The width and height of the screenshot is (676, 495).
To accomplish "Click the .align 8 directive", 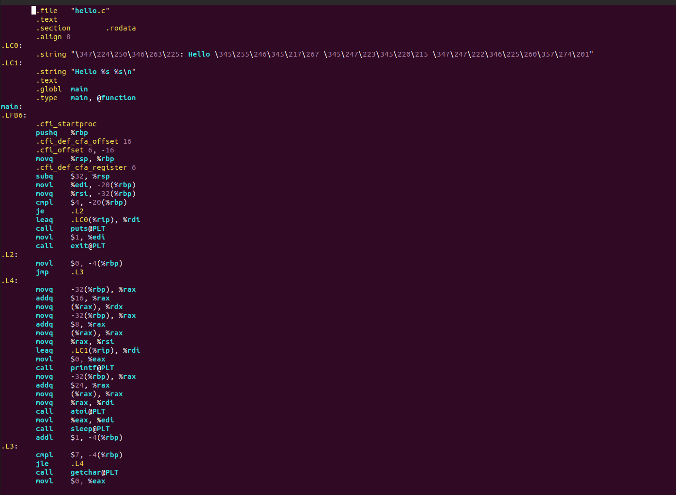I will point(53,37).
